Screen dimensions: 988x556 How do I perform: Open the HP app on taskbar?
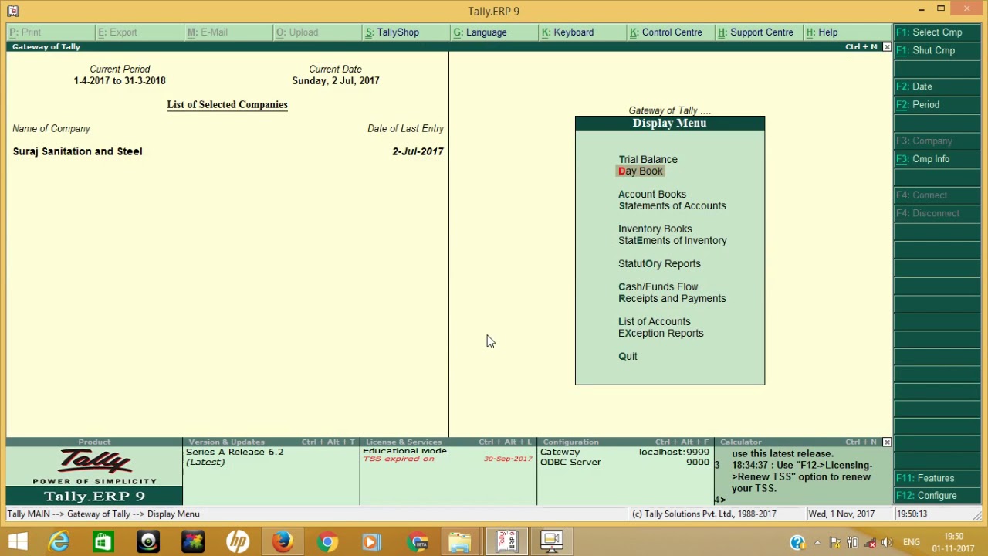point(238,542)
